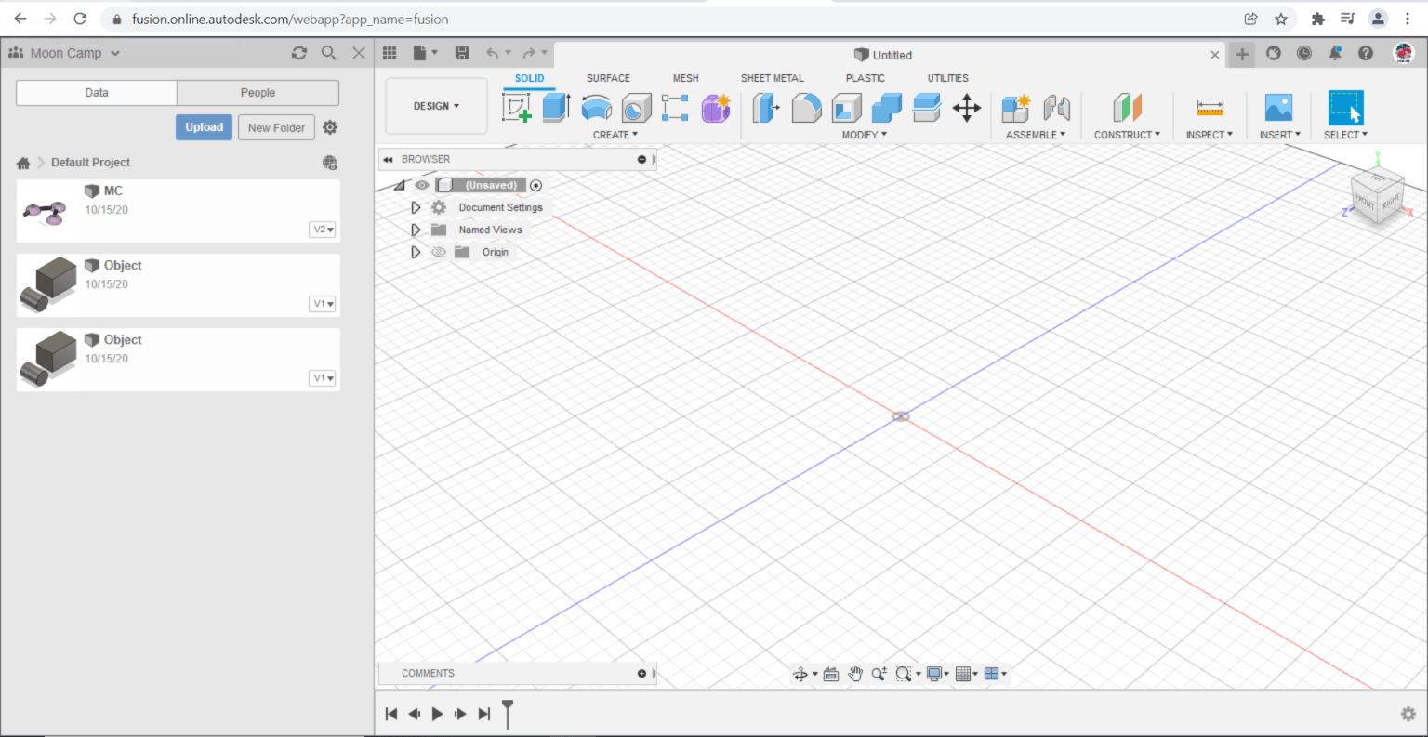Screen dimensions: 1428x737
Task: Switch to the SHEET METAL tab
Action: (x=773, y=78)
